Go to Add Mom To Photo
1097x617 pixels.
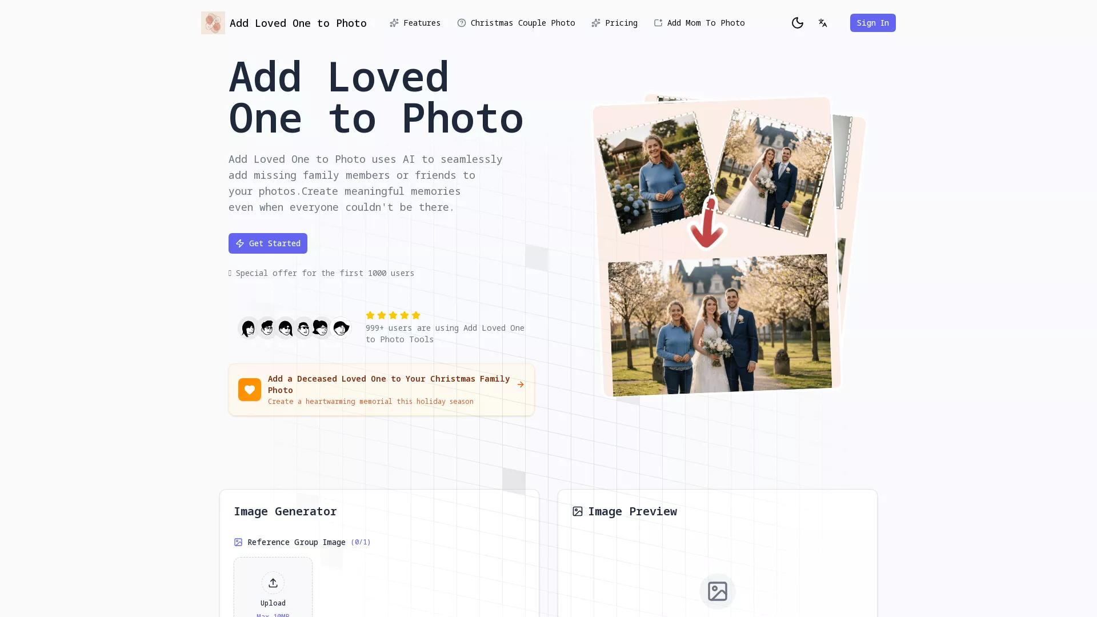point(706,23)
